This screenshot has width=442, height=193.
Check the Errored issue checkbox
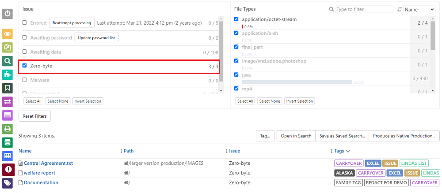click(x=24, y=22)
